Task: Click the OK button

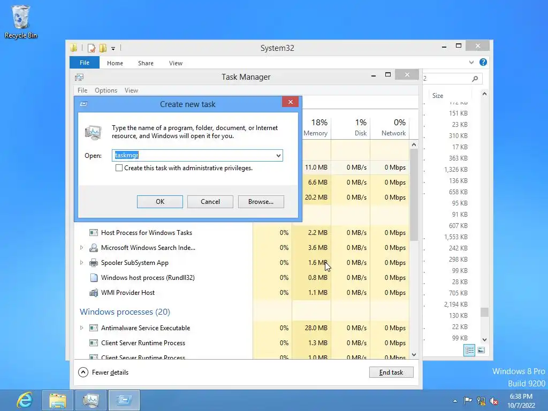Action: [159, 202]
